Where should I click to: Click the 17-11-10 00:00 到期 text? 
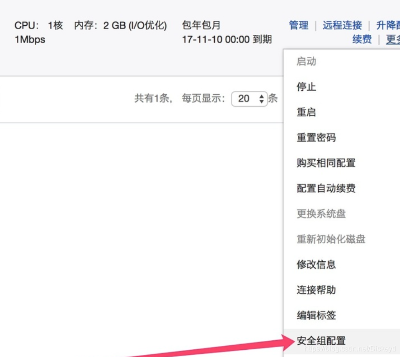tap(227, 40)
